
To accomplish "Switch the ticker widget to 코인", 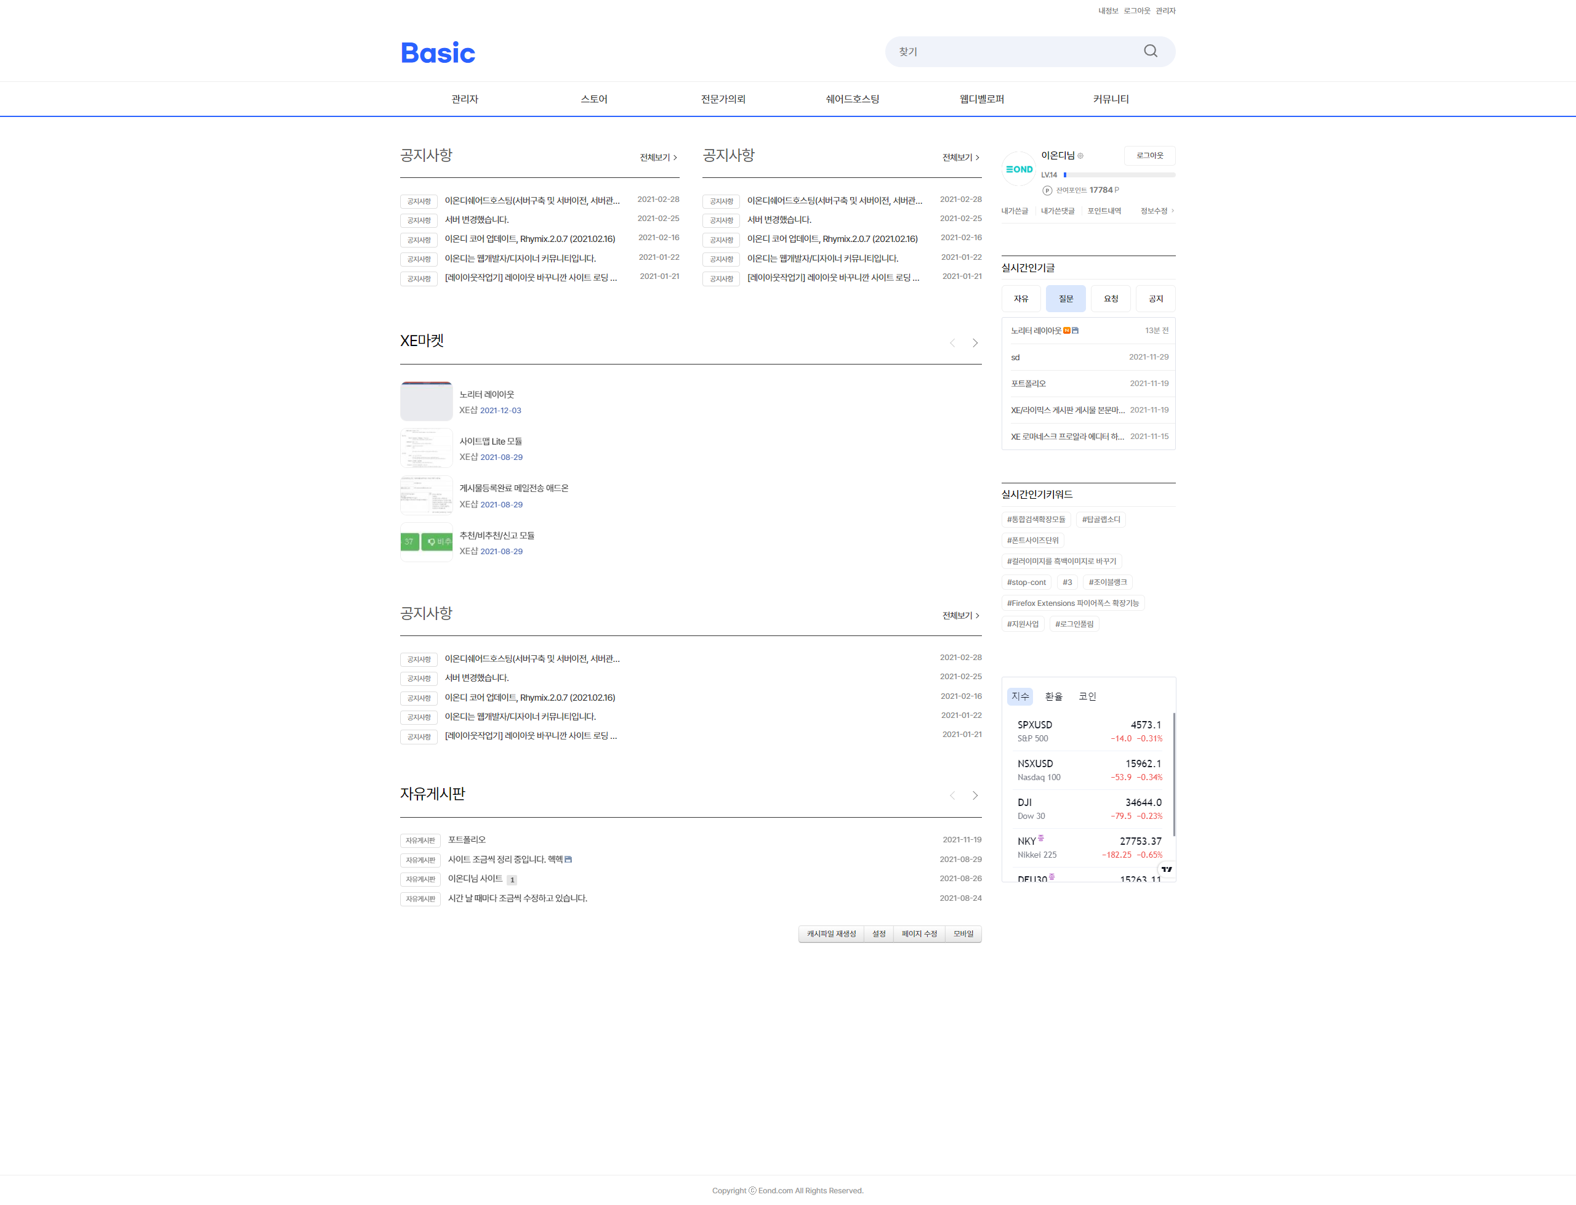I will point(1087,696).
